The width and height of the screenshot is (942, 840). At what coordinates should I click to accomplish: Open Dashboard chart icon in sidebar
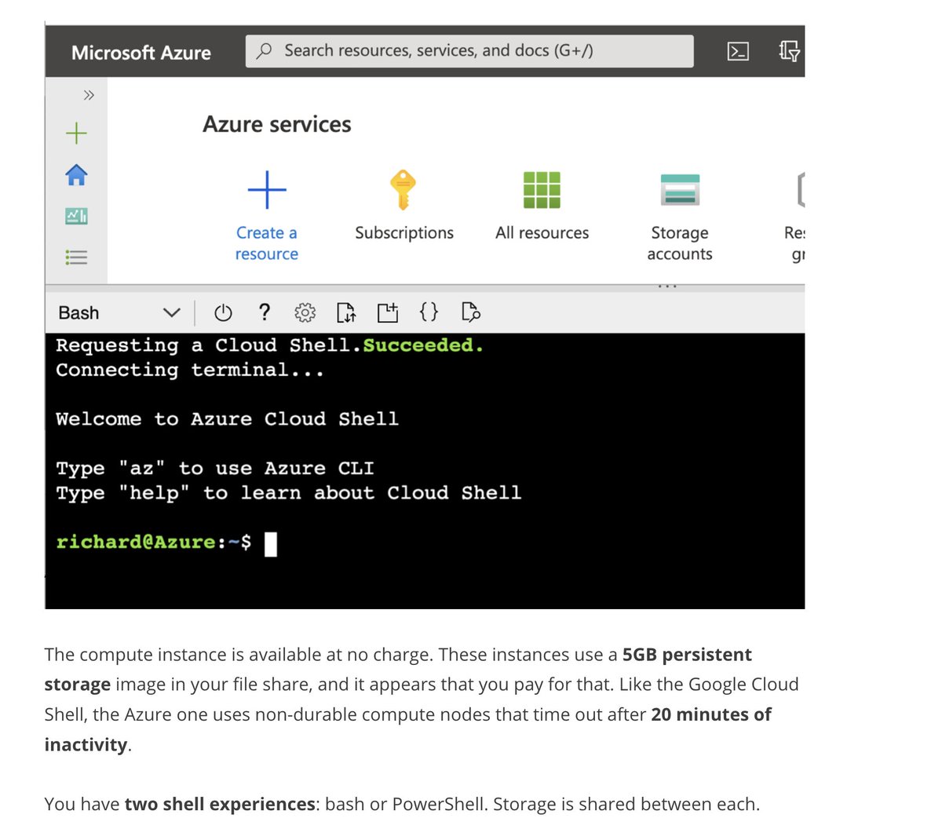coord(76,216)
